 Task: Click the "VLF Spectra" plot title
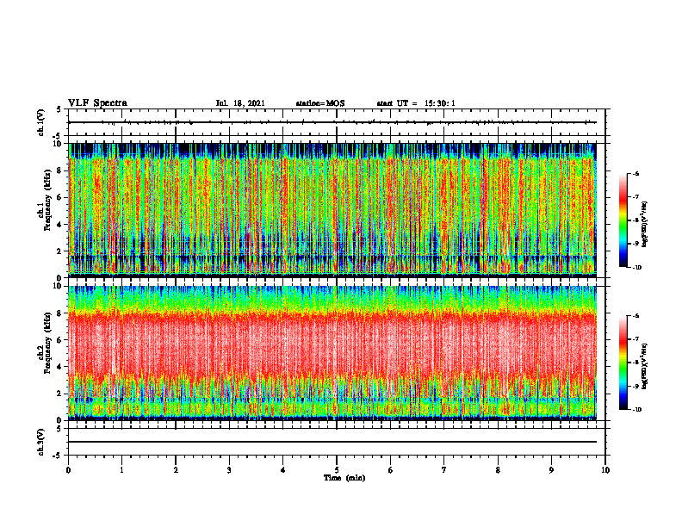click(97, 103)
